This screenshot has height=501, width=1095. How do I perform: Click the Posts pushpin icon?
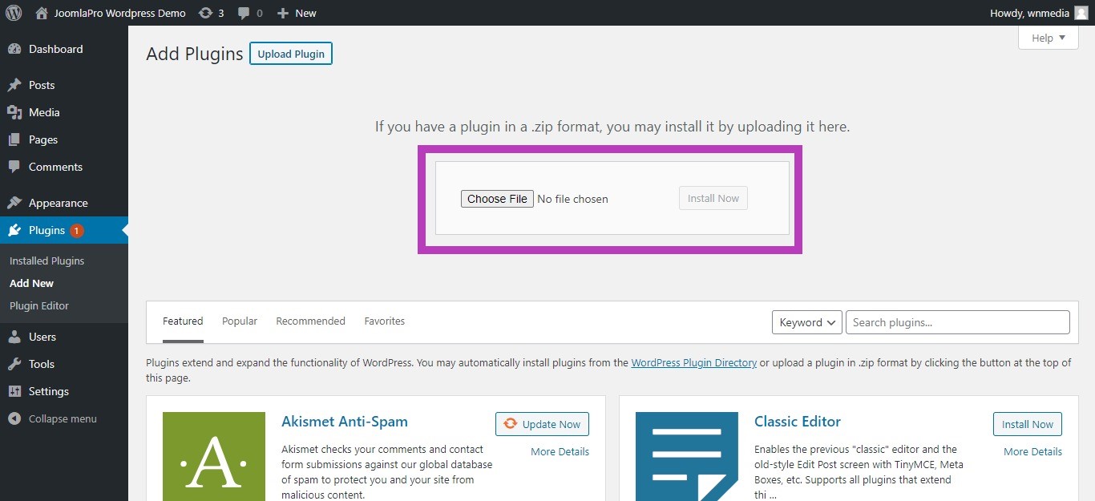click(14, 85)
